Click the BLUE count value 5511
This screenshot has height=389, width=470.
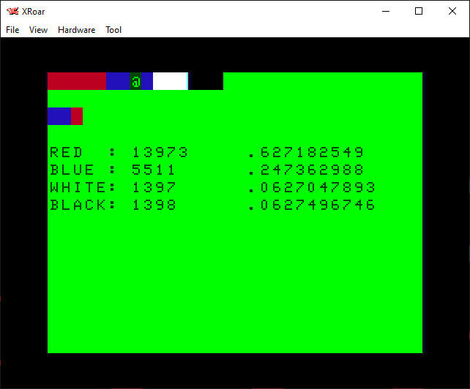click(x=154, y=170)
